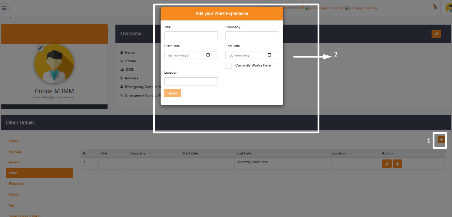Image resolution: width=452 pixels, height=217 pixels.
Task: Open the Start Date calendar picker
Action: tap(208, 55)
